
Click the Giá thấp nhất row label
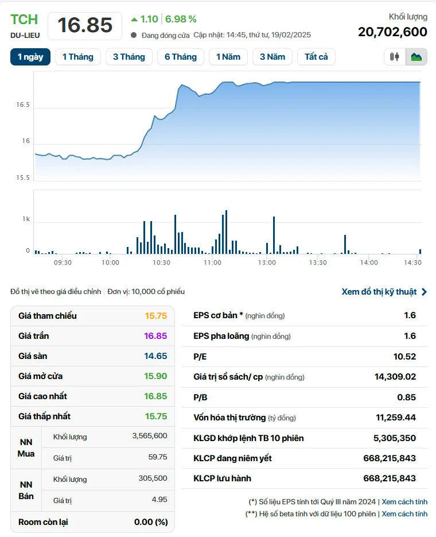44,416
